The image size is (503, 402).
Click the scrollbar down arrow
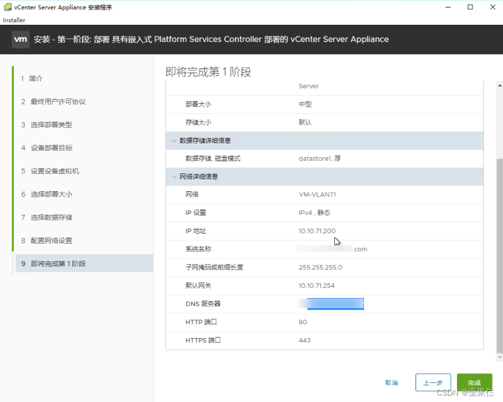pyautogui.click(x=500, y=357)
